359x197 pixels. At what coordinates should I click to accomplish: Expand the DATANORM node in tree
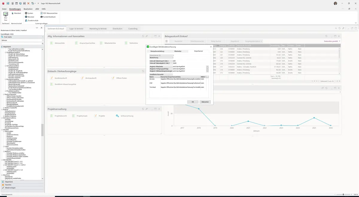(2, 160)
